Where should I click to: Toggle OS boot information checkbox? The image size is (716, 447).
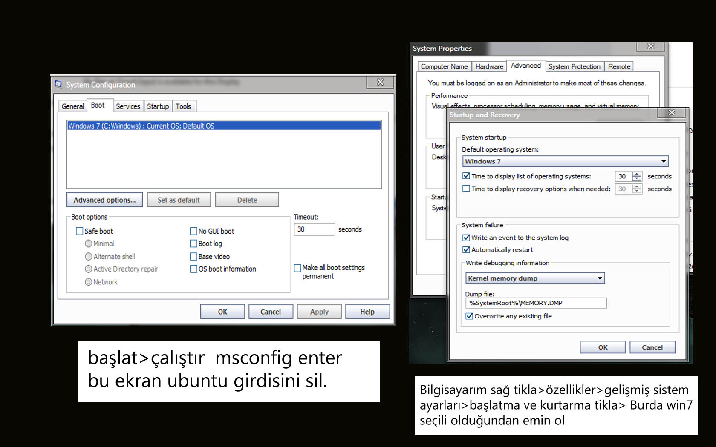[193, 269]
